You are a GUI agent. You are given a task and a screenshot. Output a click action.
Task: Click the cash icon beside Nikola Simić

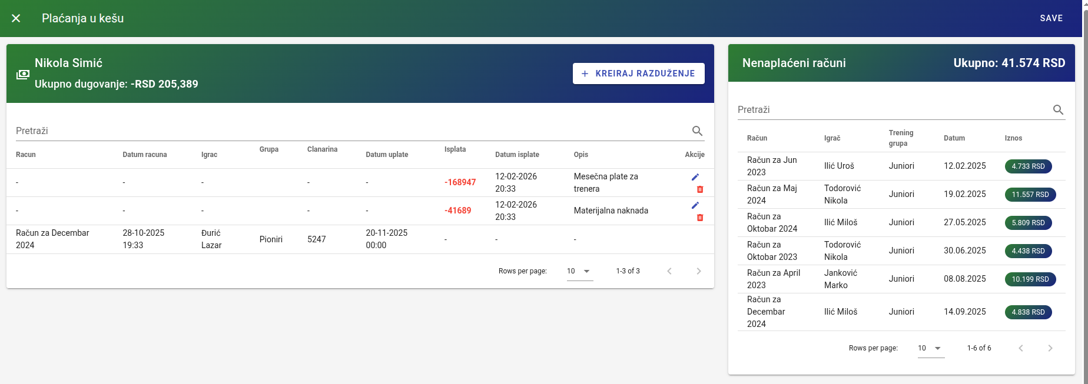coord(22,74)
